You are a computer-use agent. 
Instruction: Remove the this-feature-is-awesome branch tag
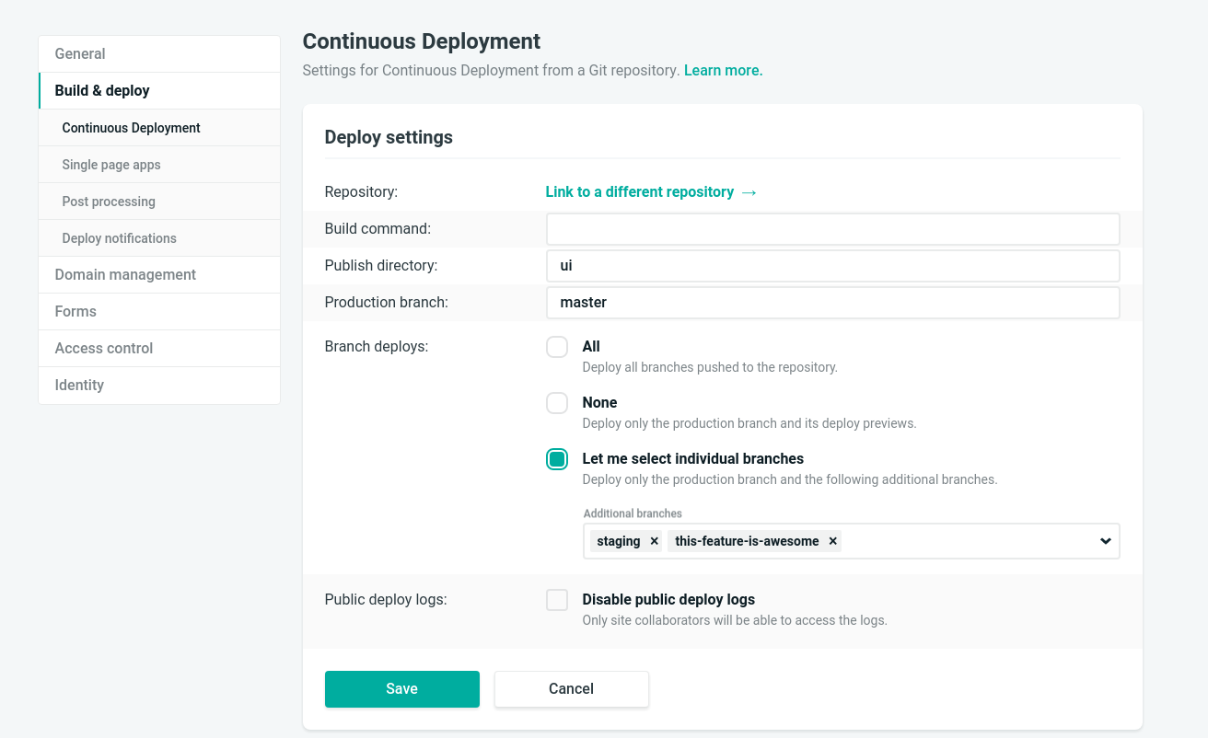coord(832,541)
